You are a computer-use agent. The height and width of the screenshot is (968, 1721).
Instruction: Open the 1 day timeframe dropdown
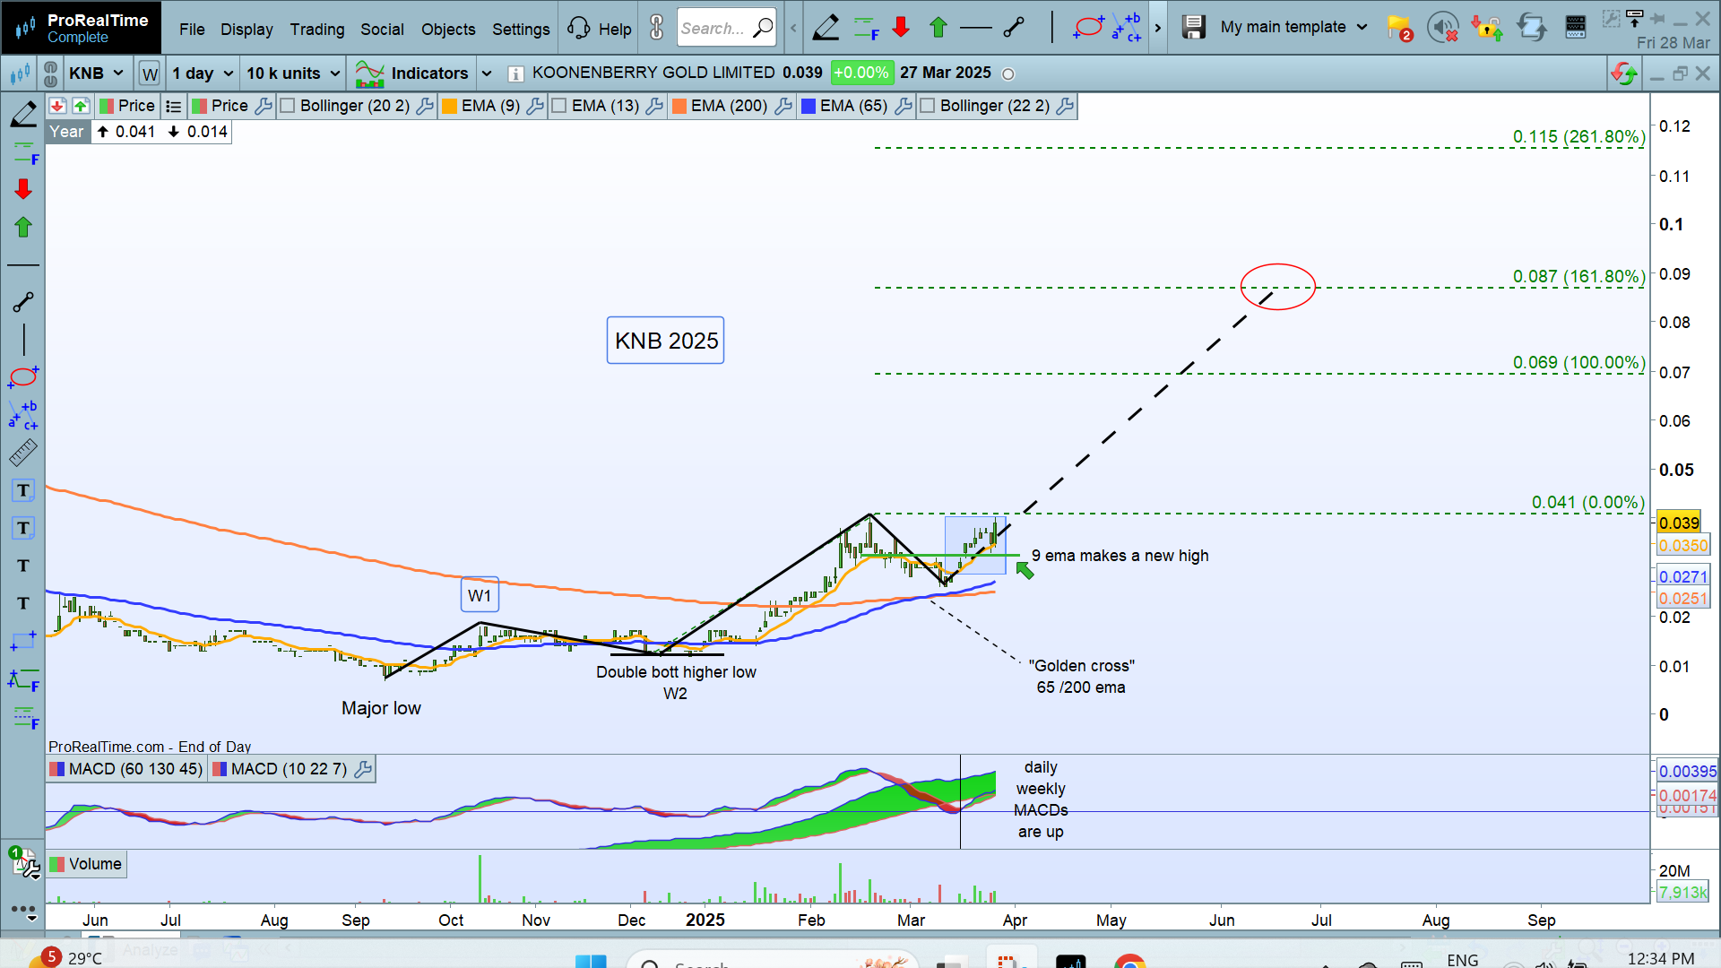(x=203, y=73)
